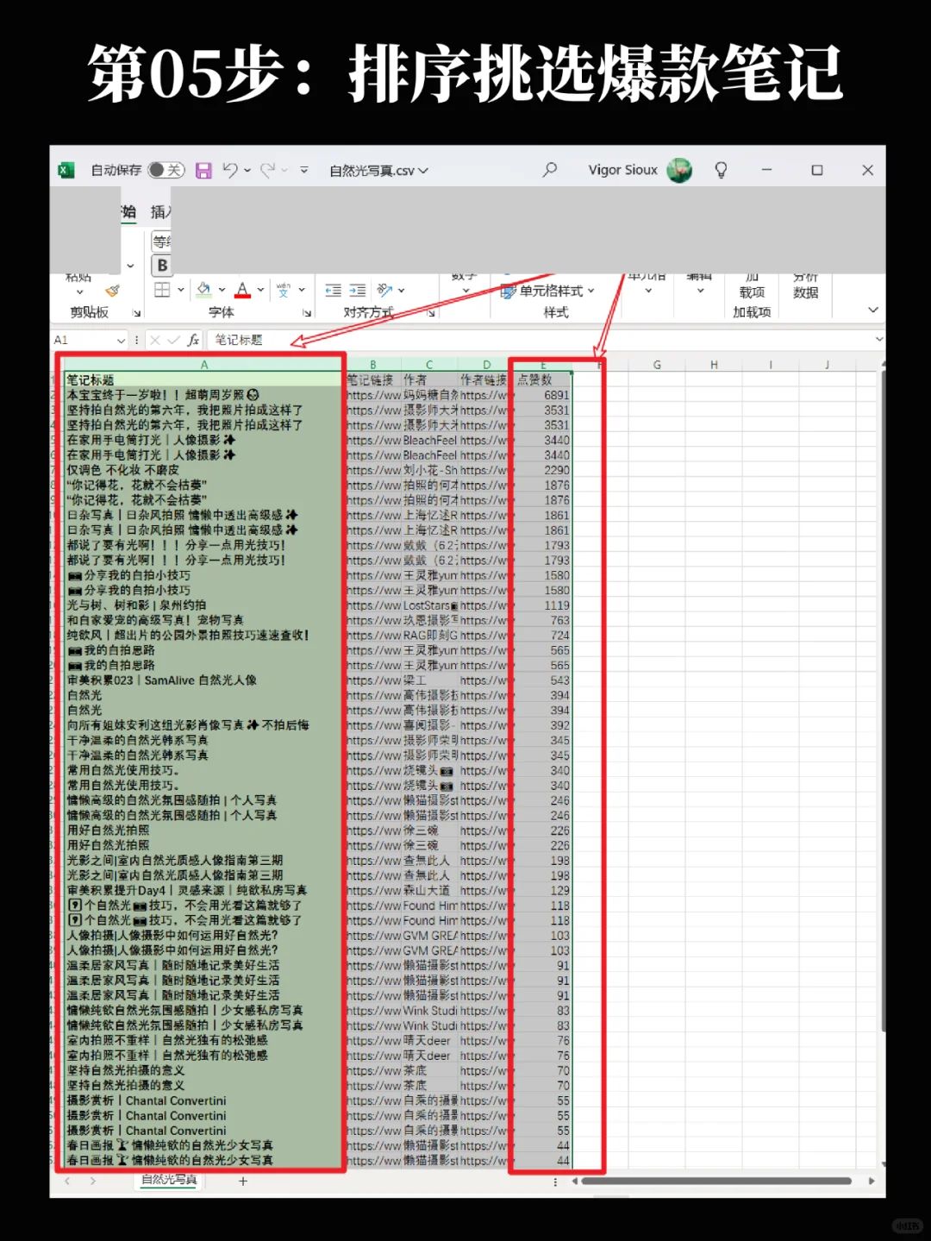This screenshot has height=1241, width=931.
Task: Click the Undo icon
Action: 230,171
